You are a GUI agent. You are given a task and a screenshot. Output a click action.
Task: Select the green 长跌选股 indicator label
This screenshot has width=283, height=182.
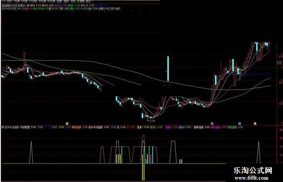tap(232, 127)
